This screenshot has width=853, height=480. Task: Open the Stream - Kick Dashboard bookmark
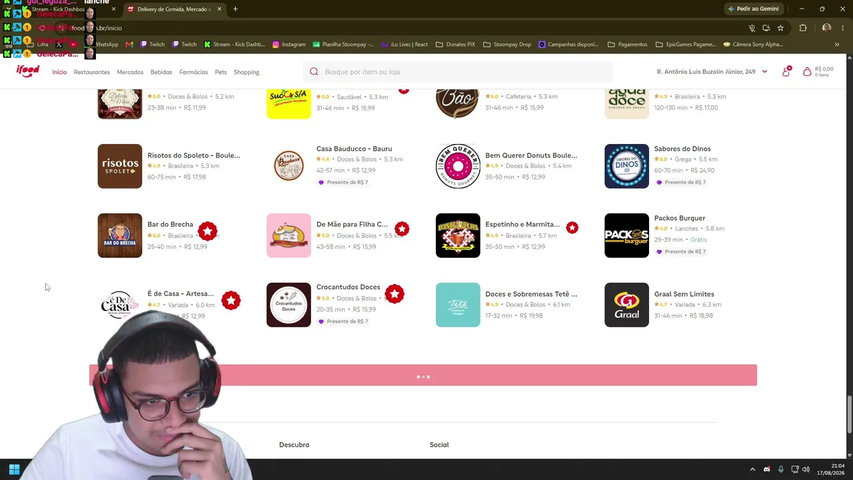pos(235,45)
